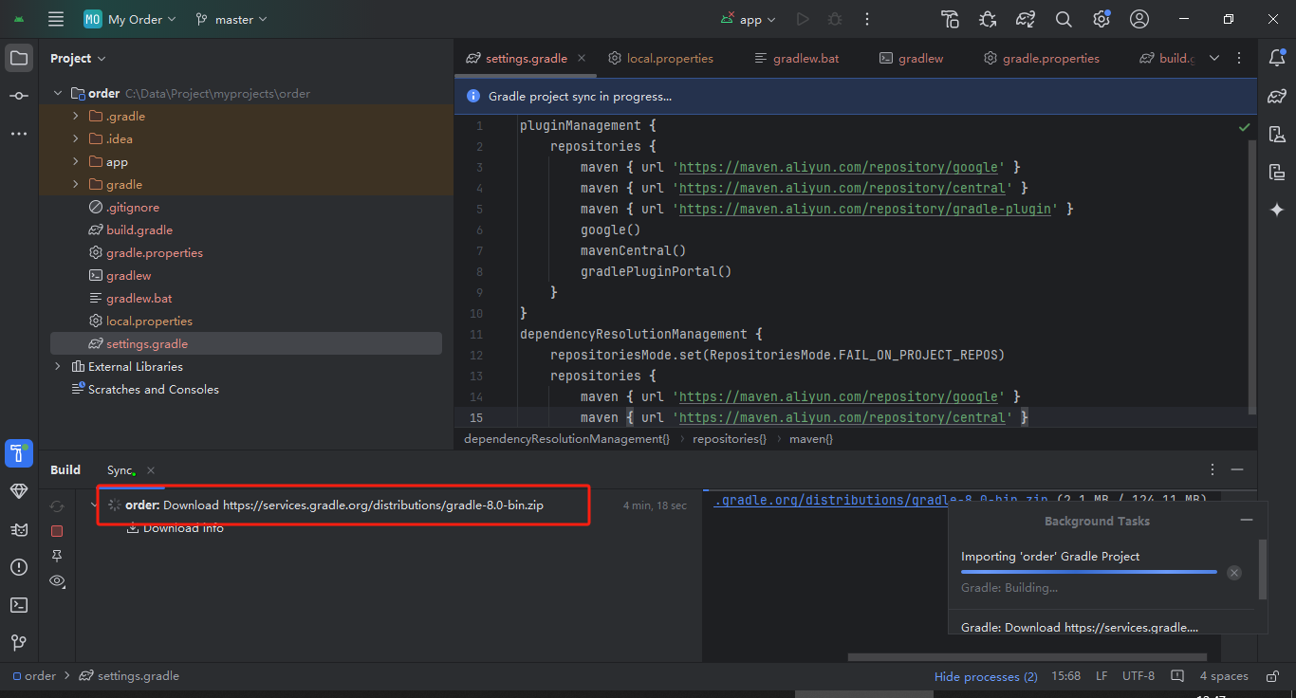The width and height of the screenshot is (1296, 698).
Task: Open the Commit tool window
Action: coord(19,96)
